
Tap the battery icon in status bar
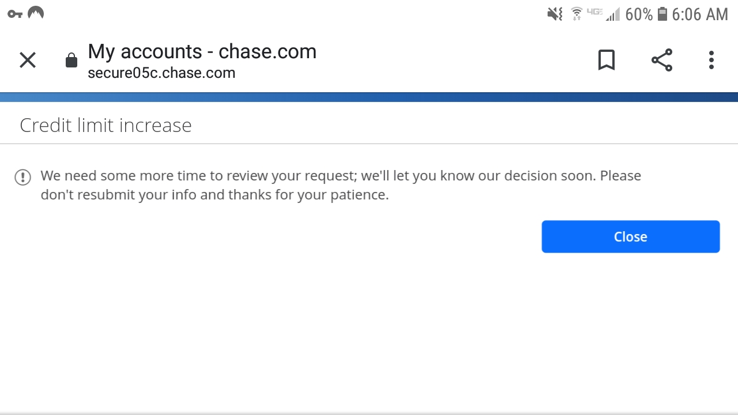point(662,14)
